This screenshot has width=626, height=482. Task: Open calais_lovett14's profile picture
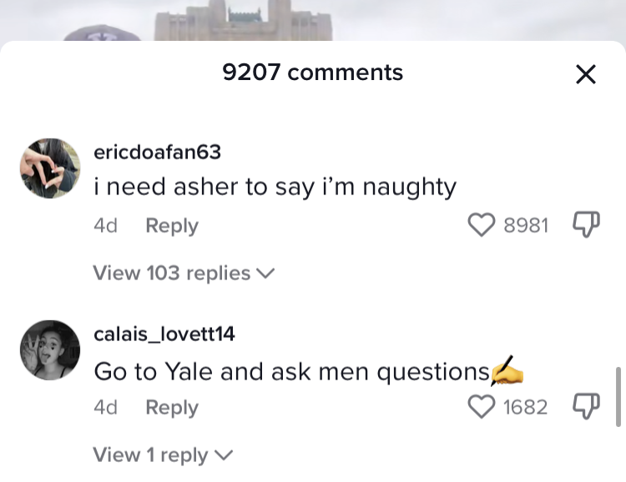pyautogui.click(x=50, y=350)
